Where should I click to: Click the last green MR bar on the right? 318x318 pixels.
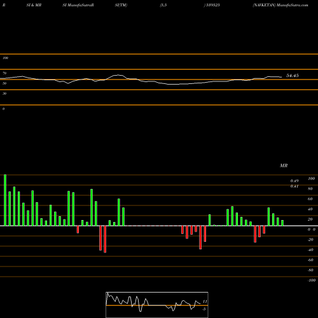pyautogui.click(x=282, y=223)
